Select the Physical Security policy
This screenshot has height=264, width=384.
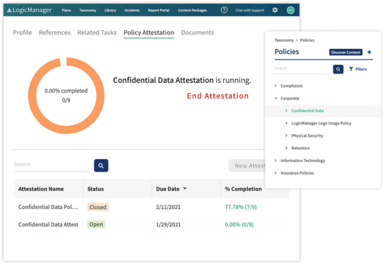click(x=307, y=136)
